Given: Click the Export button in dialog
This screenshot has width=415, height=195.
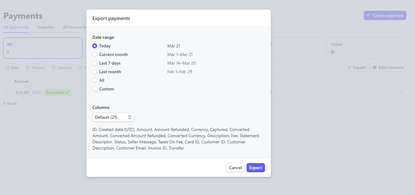Looking at the screenshot, I should click(x=255, y=168).
